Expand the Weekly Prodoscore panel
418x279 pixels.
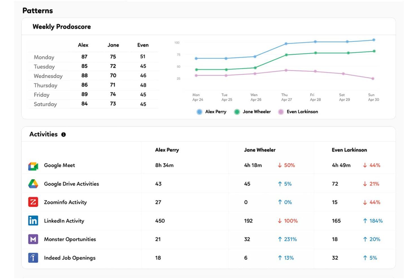click(x=62, y=27)
